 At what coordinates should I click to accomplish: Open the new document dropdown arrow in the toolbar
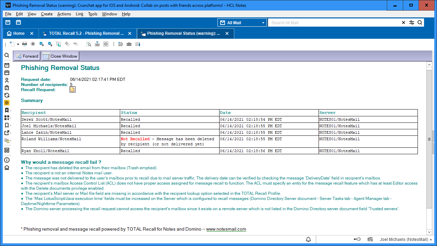[x=18, y=44]
